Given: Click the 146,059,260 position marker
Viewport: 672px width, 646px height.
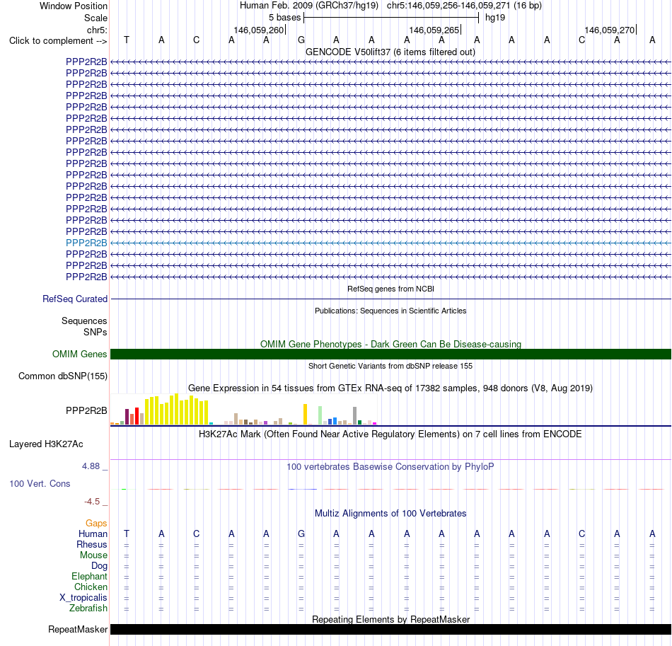Looking at the screenshot, I should (x=260, y=30).
